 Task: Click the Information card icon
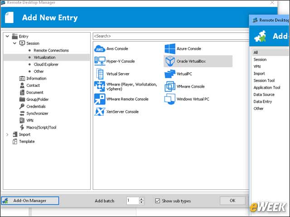[x=22, y=78]
